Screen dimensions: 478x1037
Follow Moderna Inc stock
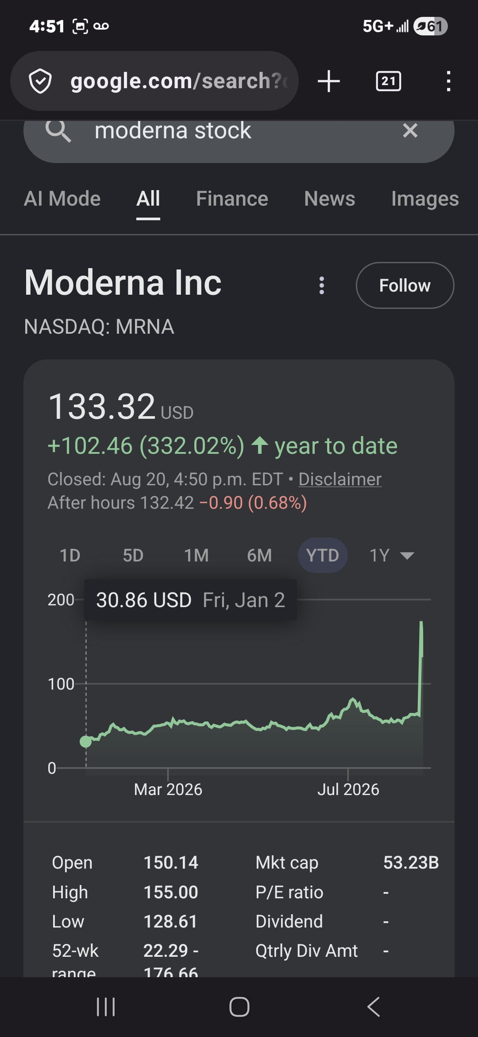point(405,285)
